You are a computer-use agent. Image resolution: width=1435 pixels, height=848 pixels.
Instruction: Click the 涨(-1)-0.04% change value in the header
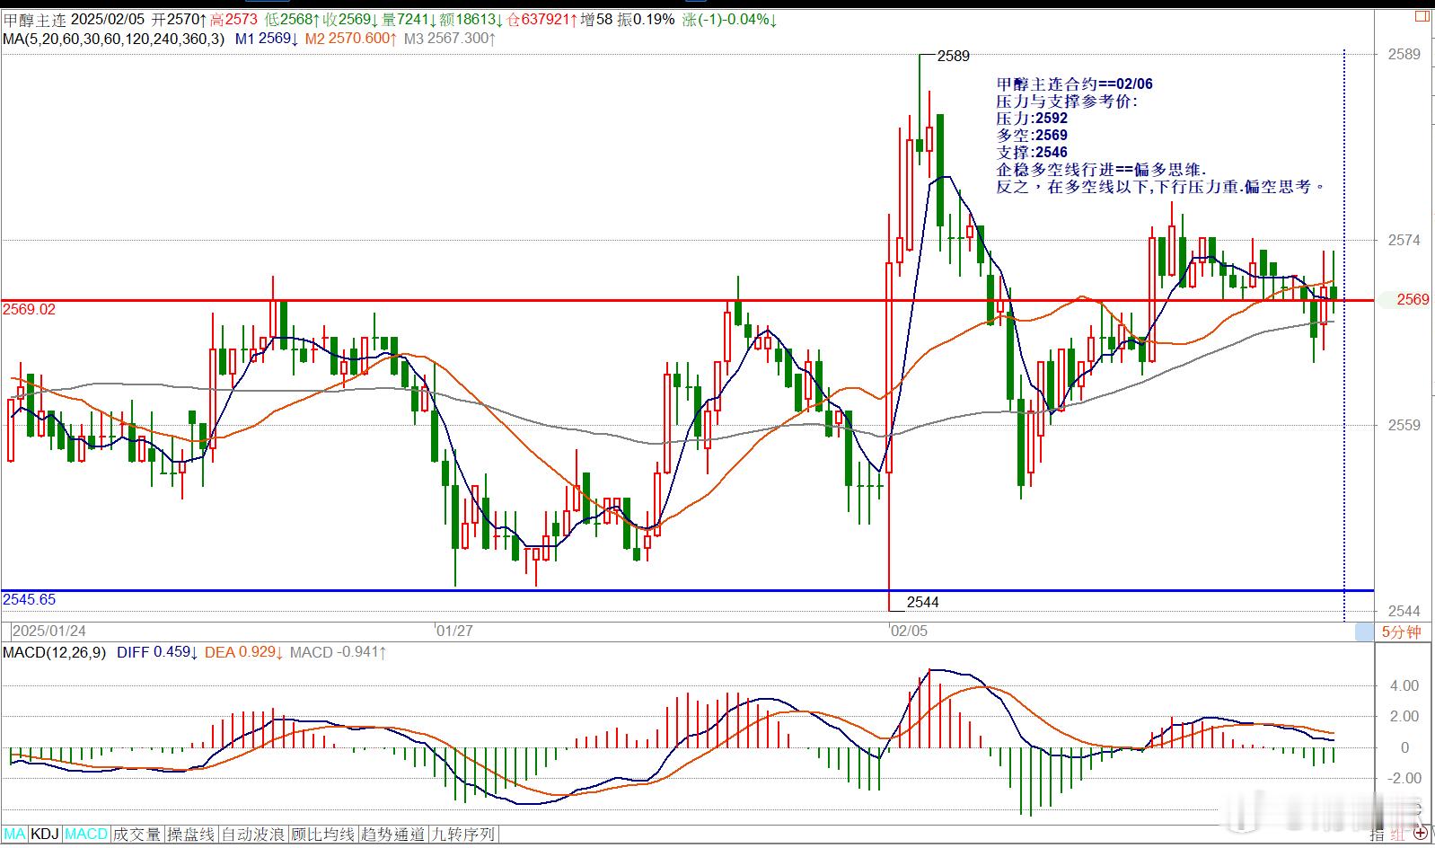click(x=730, y=19)
